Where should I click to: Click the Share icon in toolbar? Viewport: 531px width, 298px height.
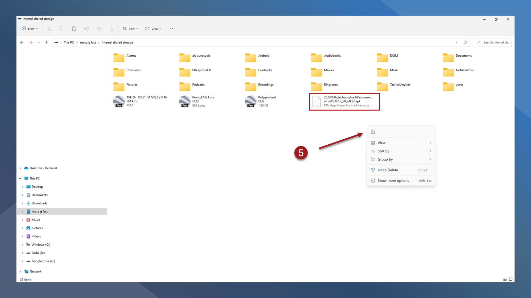[99, 29]
